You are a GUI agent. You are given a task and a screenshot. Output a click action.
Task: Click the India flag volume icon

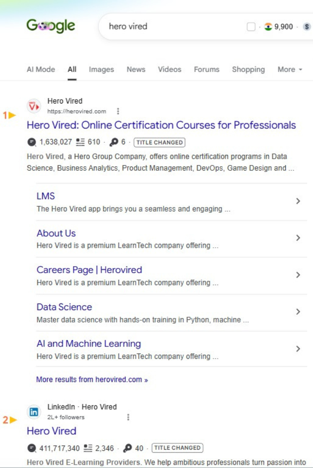(x=268, y=27)
